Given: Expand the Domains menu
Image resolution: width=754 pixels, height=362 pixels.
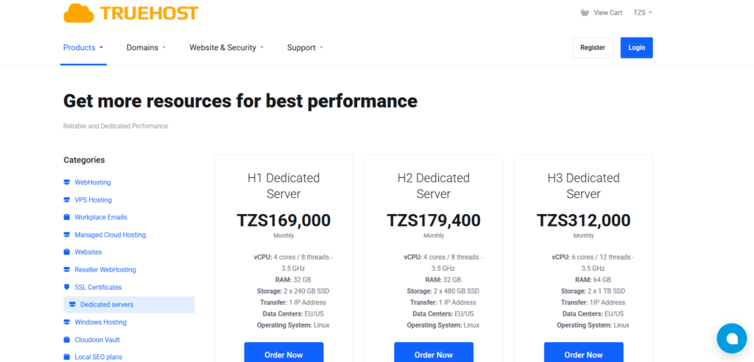Looking at the screenshot, I should (x=147, y=48).
